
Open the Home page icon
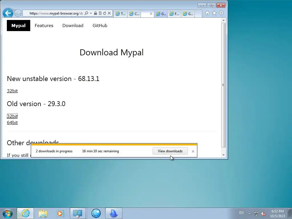click(x=207, y=13)
